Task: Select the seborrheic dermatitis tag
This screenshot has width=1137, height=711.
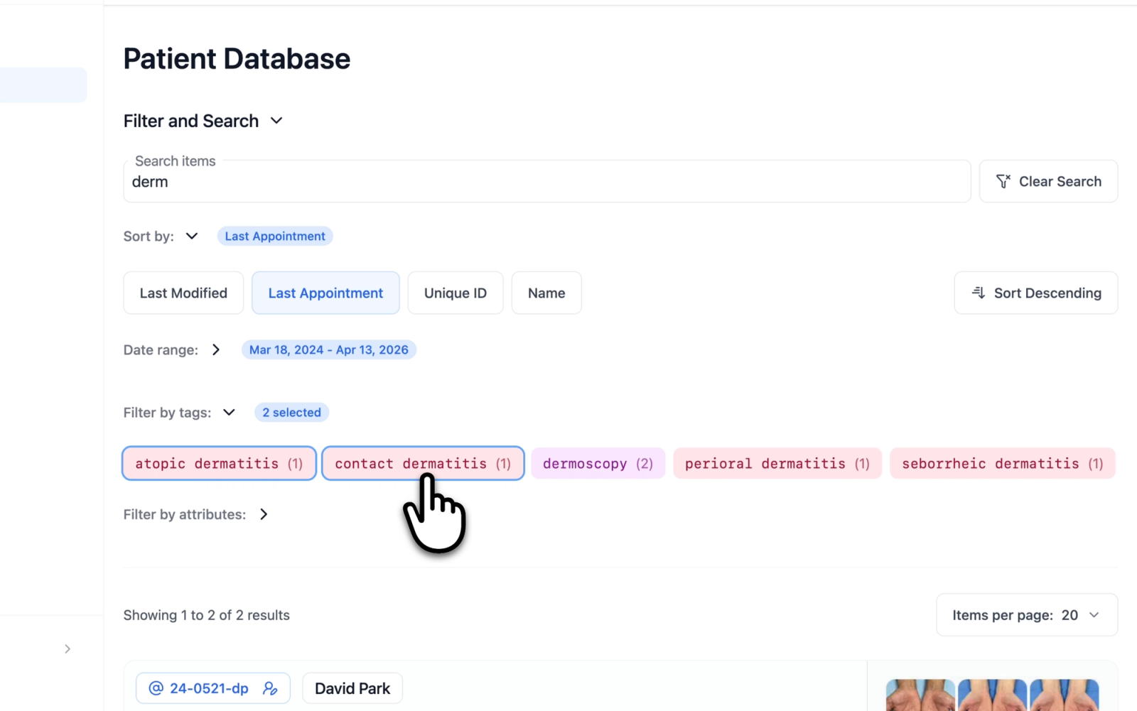Action: pos(1003,463)
